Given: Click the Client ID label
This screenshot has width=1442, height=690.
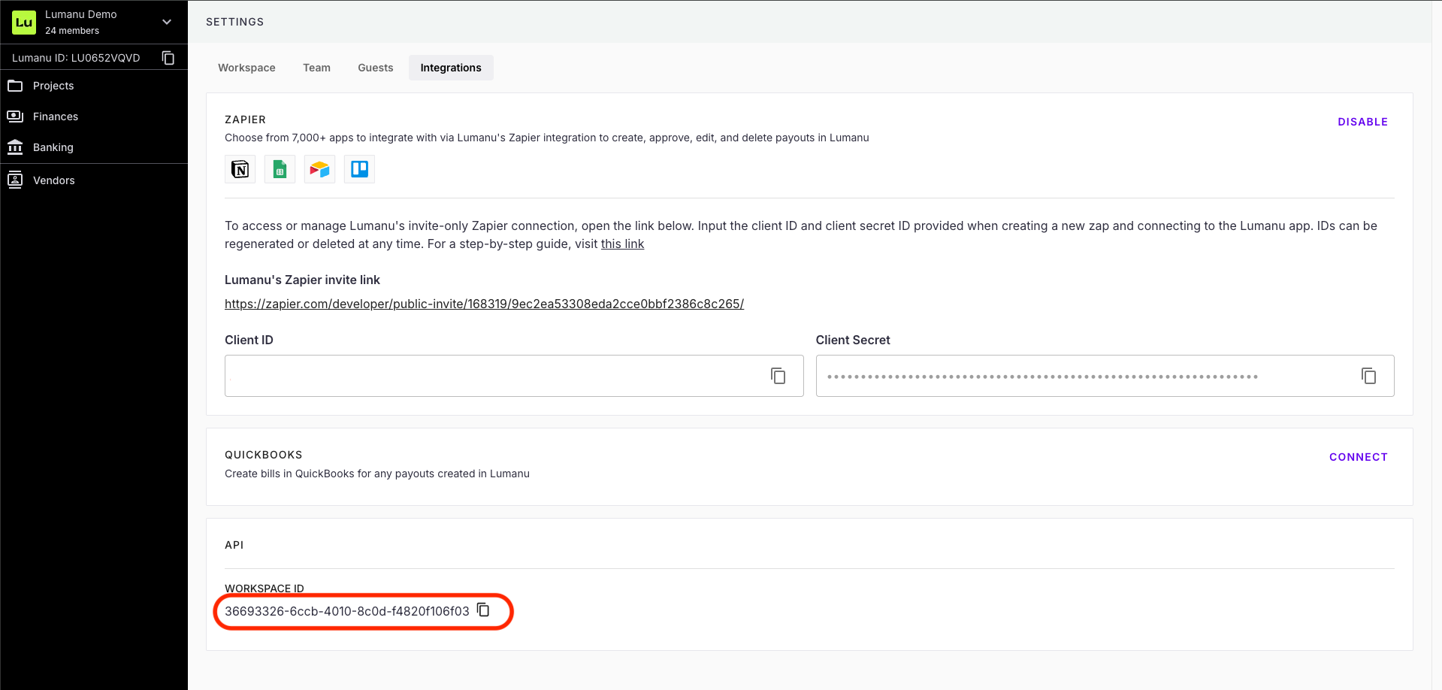Looking at the screenshot, I should click(249, 340).
